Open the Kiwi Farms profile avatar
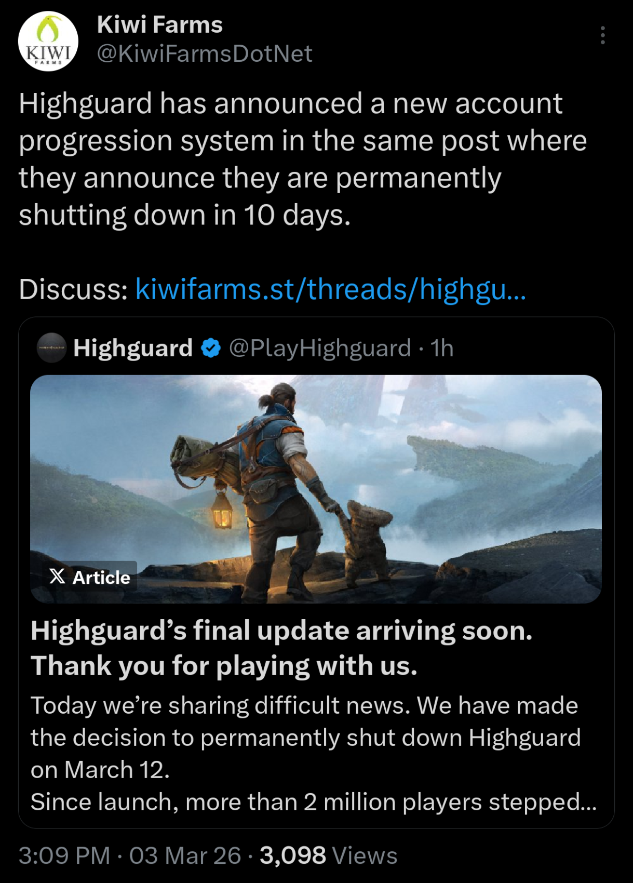Screen dimensions: 633x883 pos(48,41)
